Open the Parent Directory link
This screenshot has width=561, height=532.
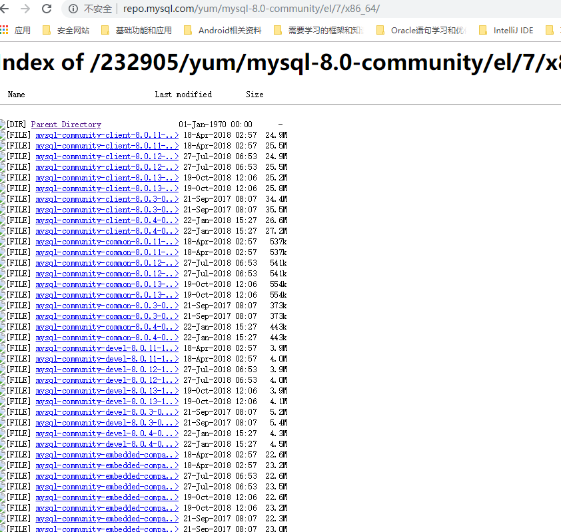[66, 125]
